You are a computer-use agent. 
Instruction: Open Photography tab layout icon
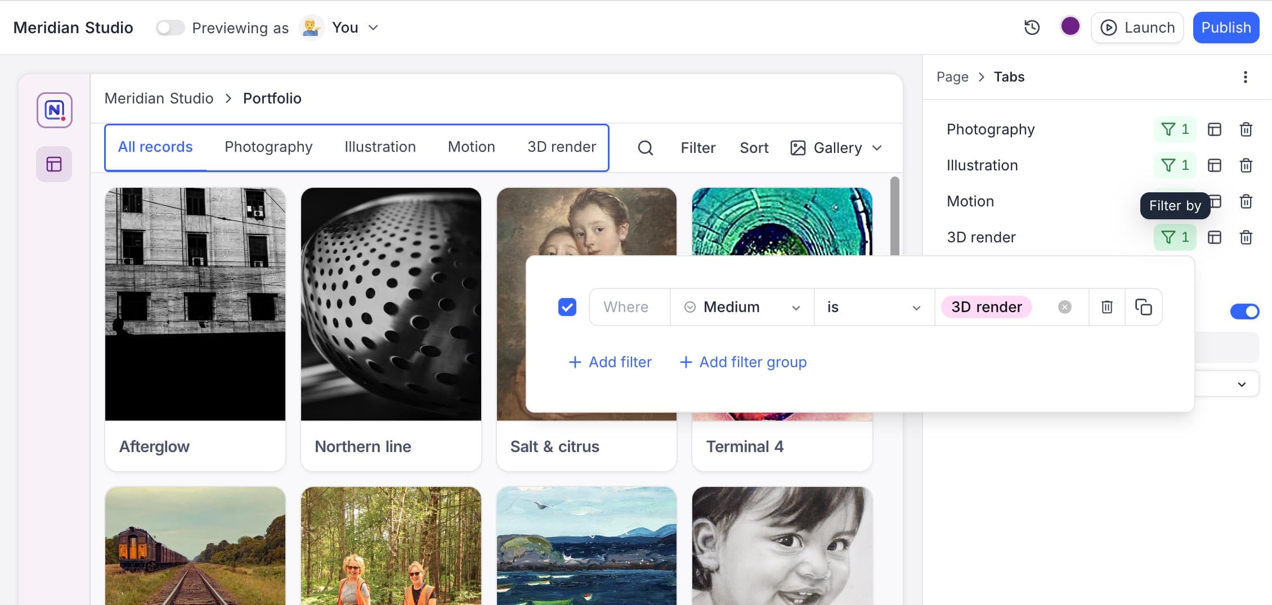click(1215, 129)
